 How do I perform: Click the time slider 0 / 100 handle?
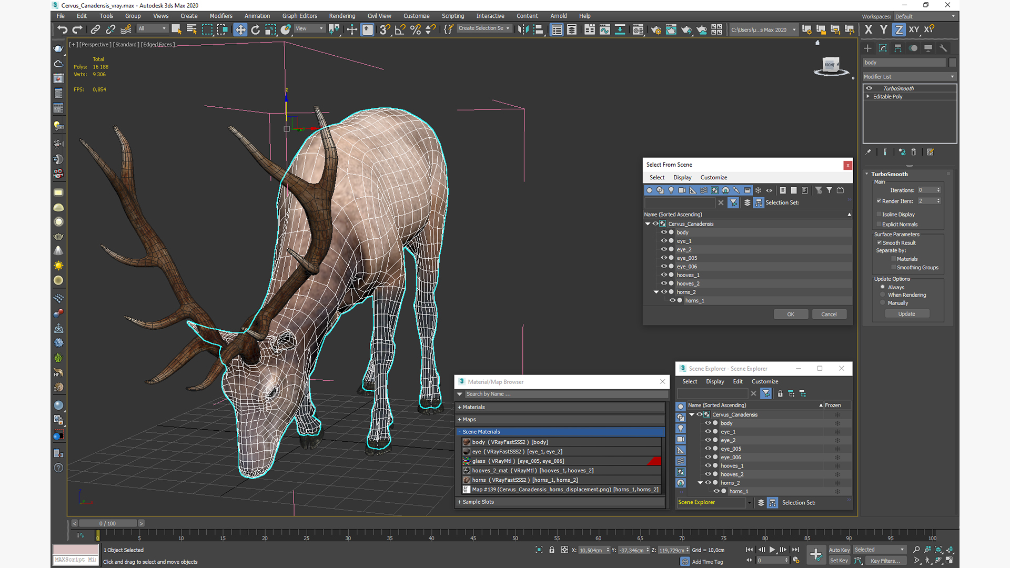click(x=107, y=523)
